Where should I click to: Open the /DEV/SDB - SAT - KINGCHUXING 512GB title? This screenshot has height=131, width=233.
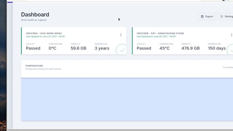(x=160, y=33)
